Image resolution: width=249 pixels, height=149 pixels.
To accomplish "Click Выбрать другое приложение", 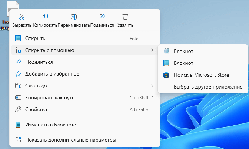I will (x=208, y=87).
